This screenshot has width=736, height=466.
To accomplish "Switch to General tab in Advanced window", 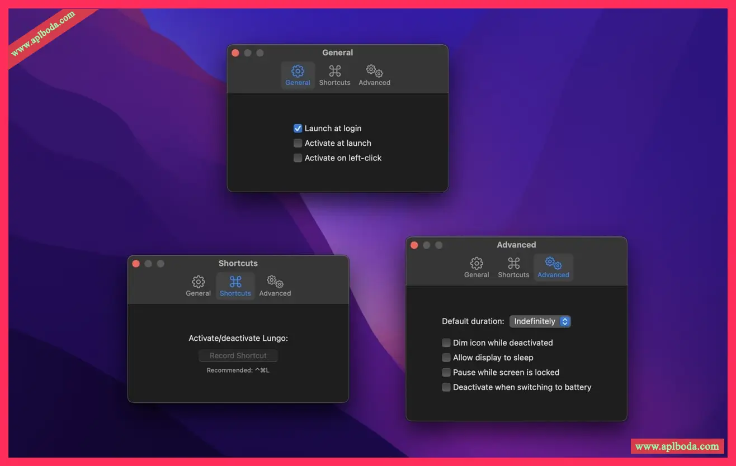I will click(x=476, y=268).
